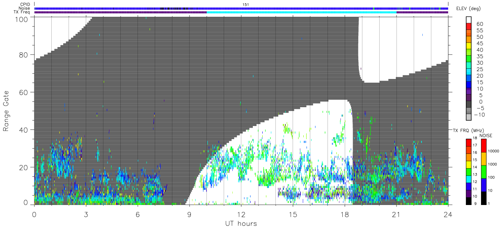This screenshot has height=232, width=504.
Task: Click the Range Gate axis title
Action: pos(6,111)
